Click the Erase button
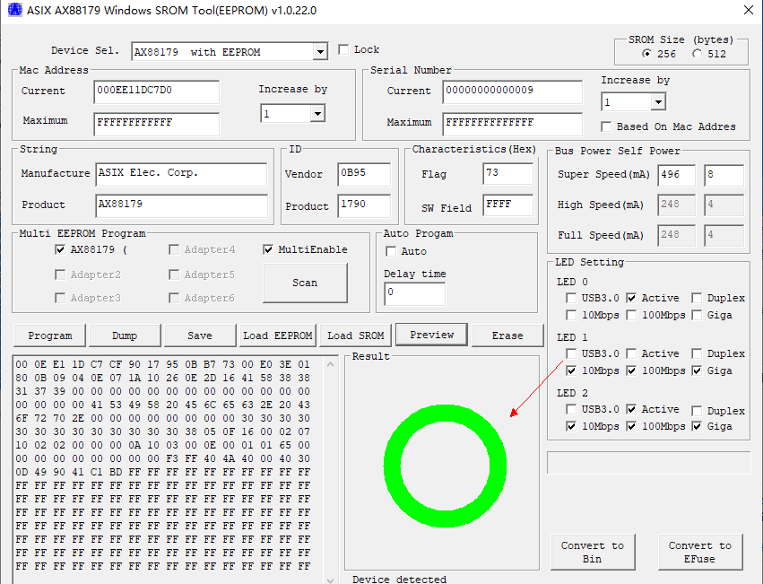 coord(507,336)
